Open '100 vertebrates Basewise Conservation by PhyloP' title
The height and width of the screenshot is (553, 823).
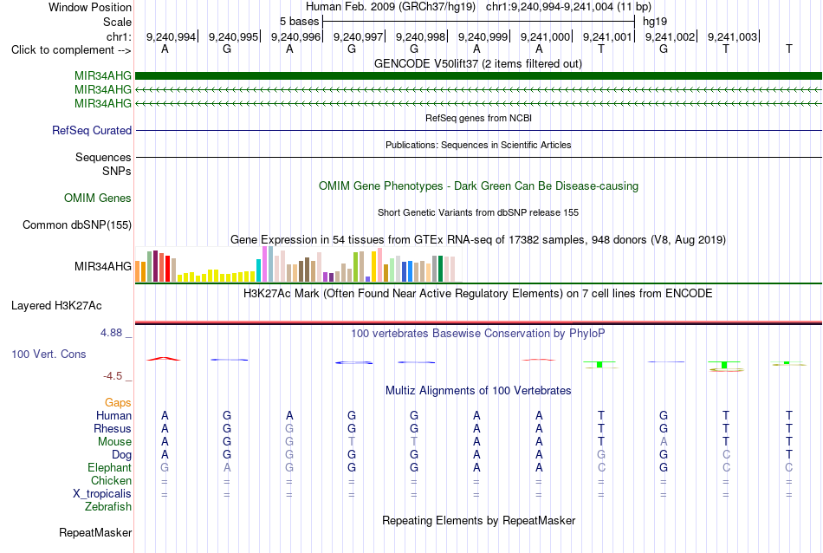click(478, 334)
